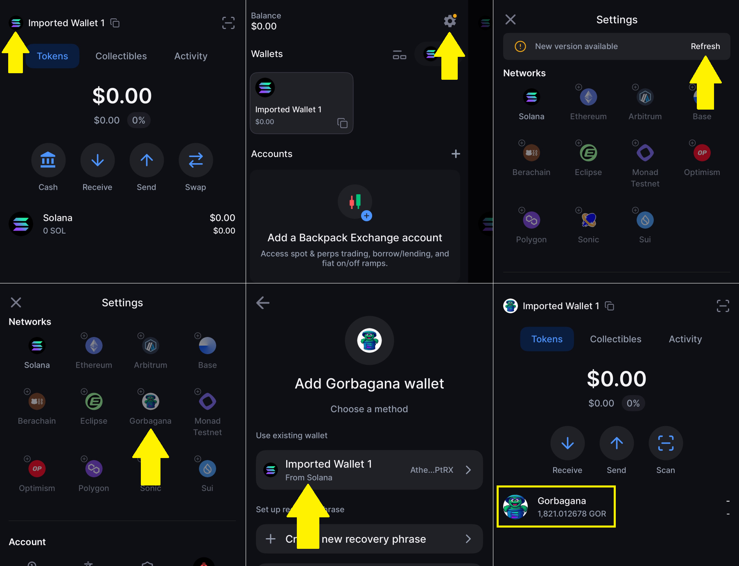Screen dimensions: 739x566
Task: Copy address on the Imported Wallet 1 card
Action: coord(342,123)
